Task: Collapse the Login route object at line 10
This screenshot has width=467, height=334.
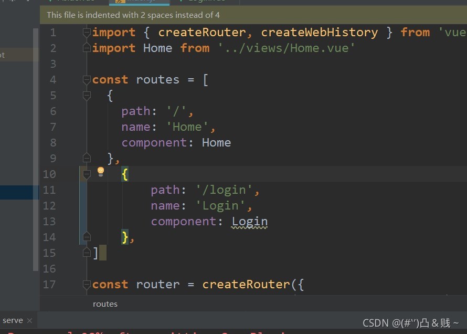Action: pyautogui.click(x=87, y=174)
